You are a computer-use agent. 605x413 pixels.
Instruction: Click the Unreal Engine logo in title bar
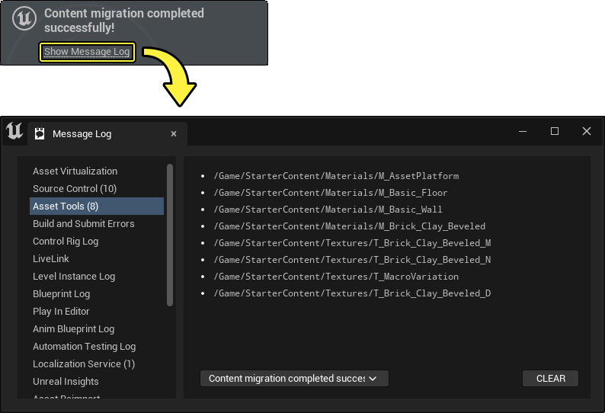tap(14, 133)
